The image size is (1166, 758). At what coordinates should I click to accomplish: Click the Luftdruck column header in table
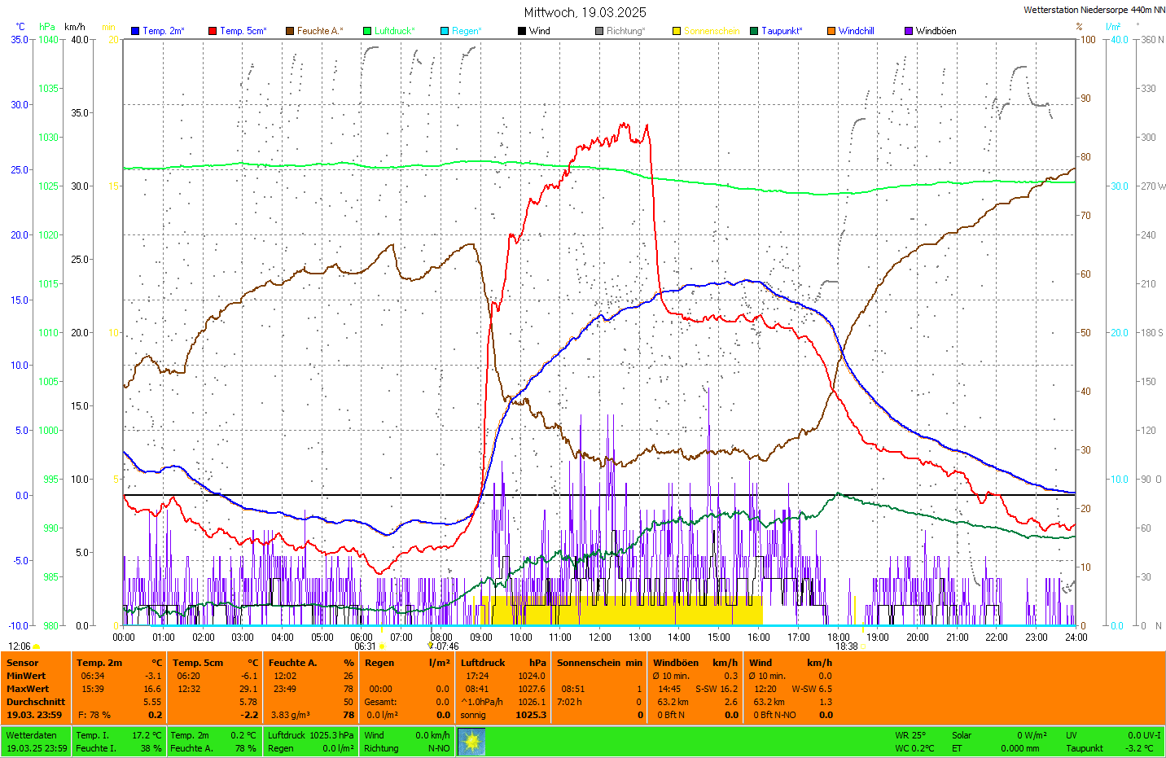click(x=483, y=663)
